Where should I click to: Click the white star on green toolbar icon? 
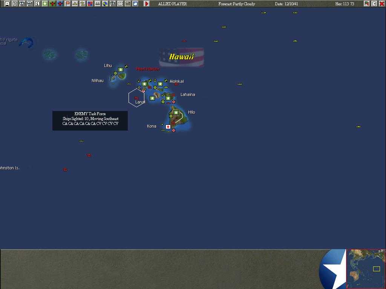[45, 4]
